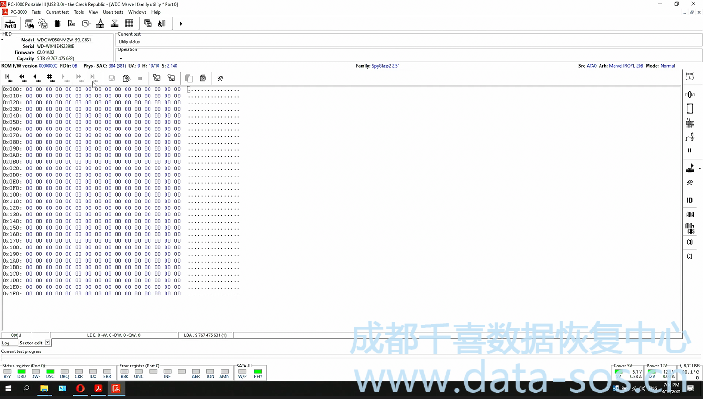Expand the HDD panel dropdown arrow
The image size is (703, 399).
pos(2,40)
